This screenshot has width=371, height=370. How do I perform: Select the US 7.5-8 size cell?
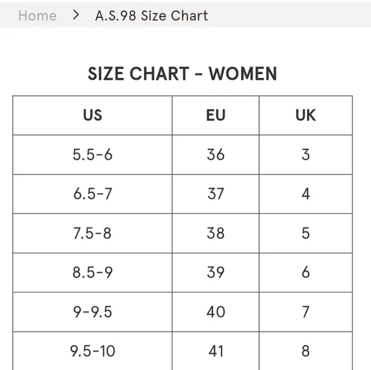pos(93,233)
